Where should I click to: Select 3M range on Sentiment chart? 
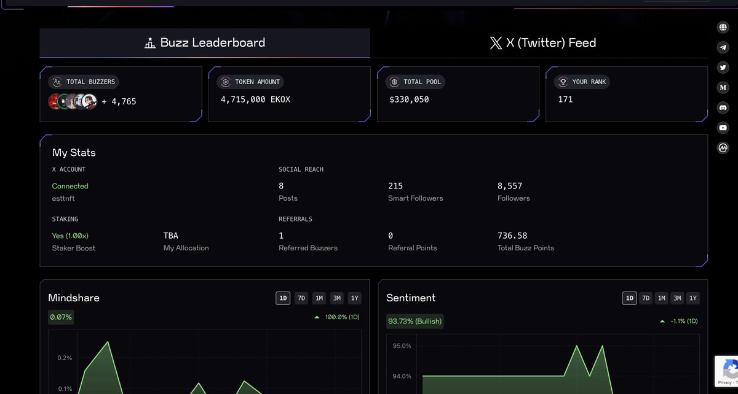click(677, 298)
